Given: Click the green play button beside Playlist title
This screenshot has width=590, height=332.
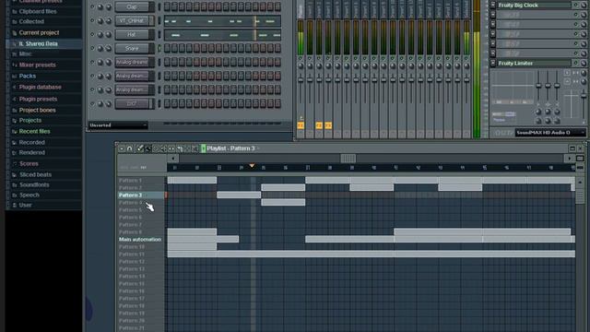Looking at the screenshot, I should click(x=203, y=148).
